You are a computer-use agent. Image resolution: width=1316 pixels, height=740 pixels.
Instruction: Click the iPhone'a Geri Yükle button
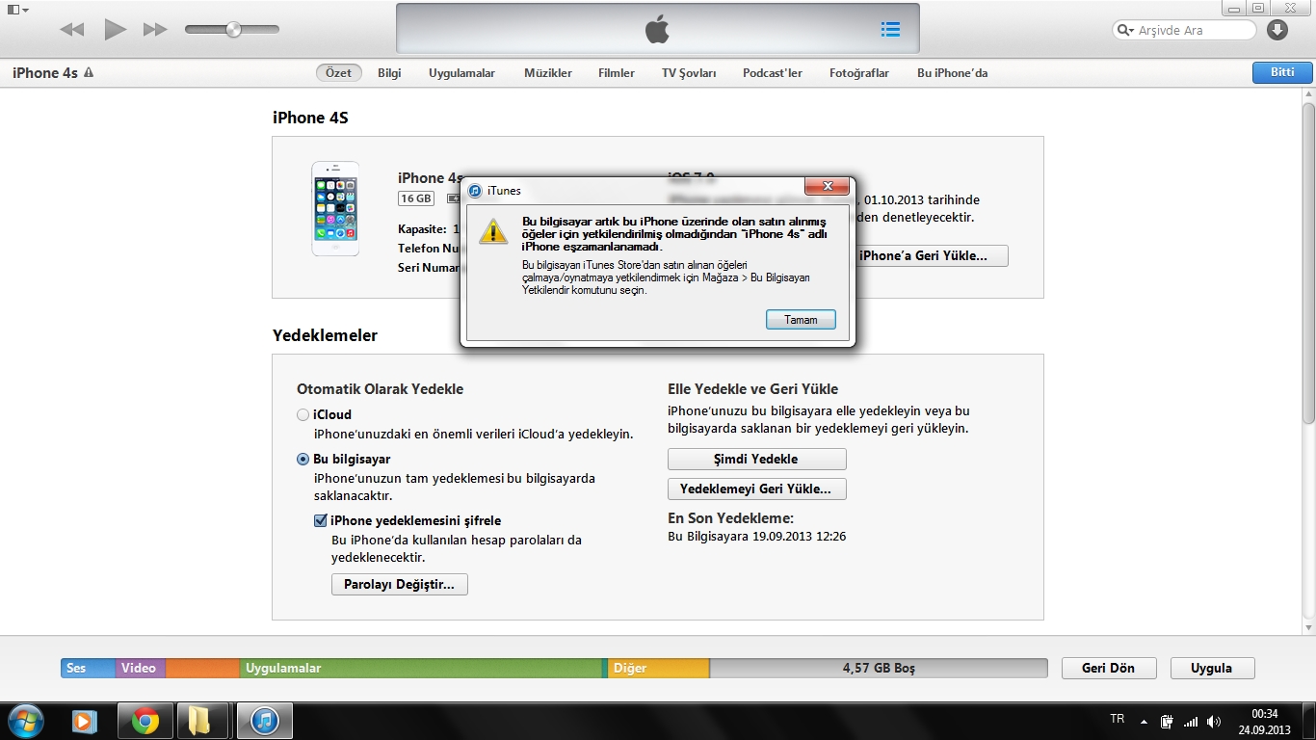tap(931, 256)
